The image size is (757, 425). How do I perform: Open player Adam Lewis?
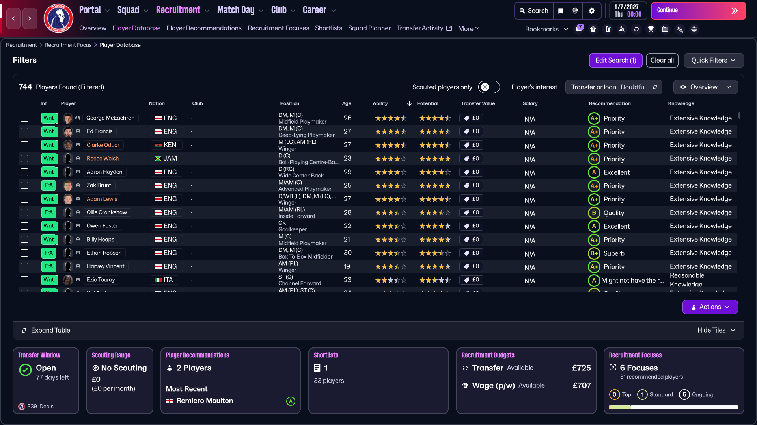click(x=102, y=199)
